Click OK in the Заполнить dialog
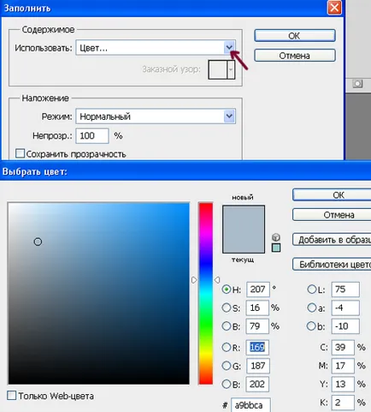Viewport: 371px width, 412px height. click(x=295, y=36)
